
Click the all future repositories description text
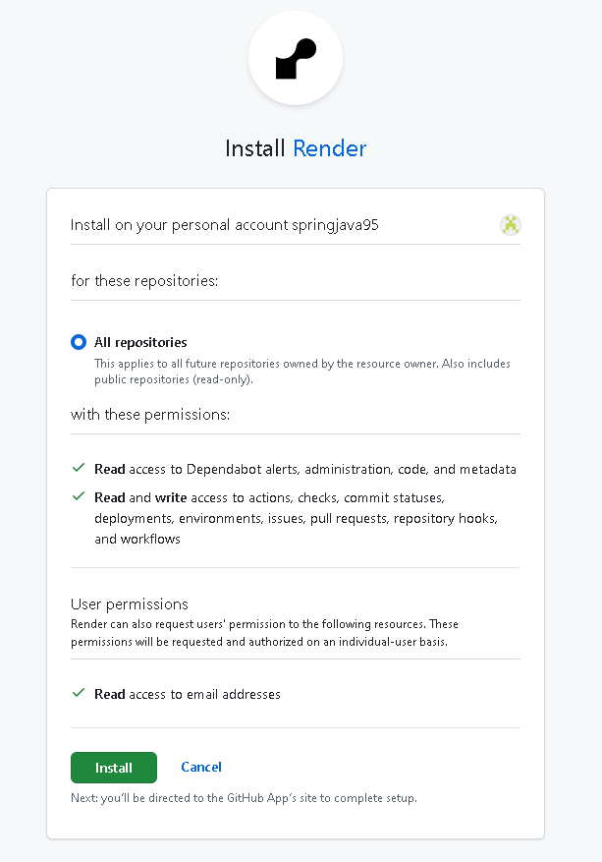point(302,372)
